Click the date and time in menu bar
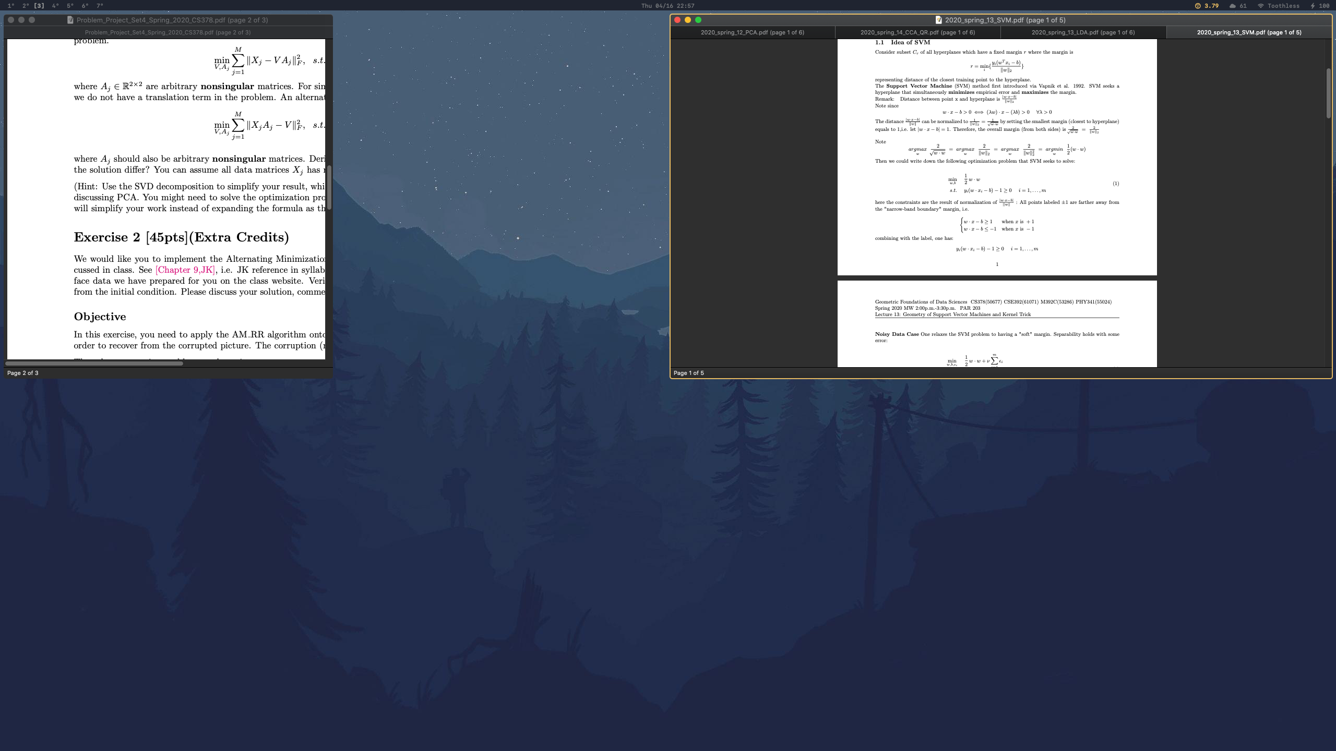Viewport: 1336px width, 751px height. (x=668, y=6)
